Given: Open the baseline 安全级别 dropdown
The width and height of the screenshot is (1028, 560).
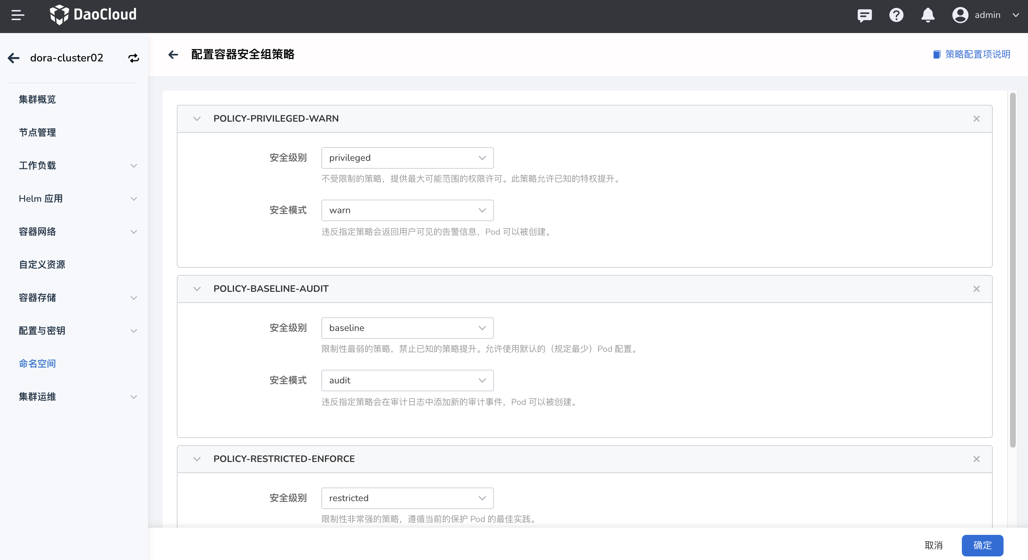Looking at the screenshot, I should [407, 328].
